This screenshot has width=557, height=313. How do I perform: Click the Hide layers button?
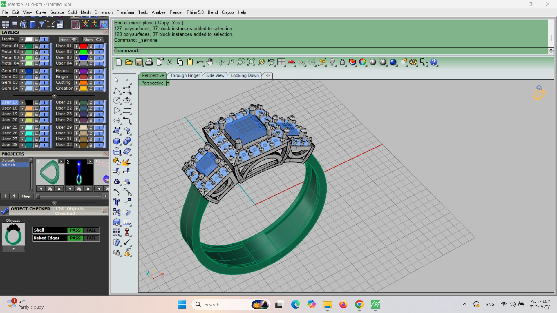pos(69,40)
